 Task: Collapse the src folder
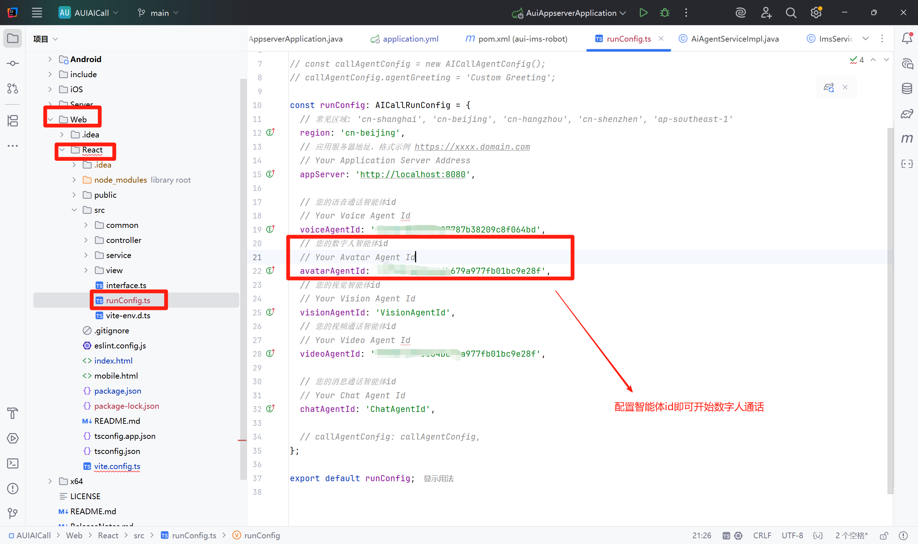(x=74, y=210)
